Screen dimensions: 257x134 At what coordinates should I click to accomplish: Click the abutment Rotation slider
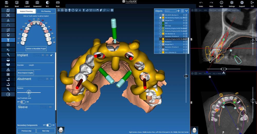[x=29, y=92]
